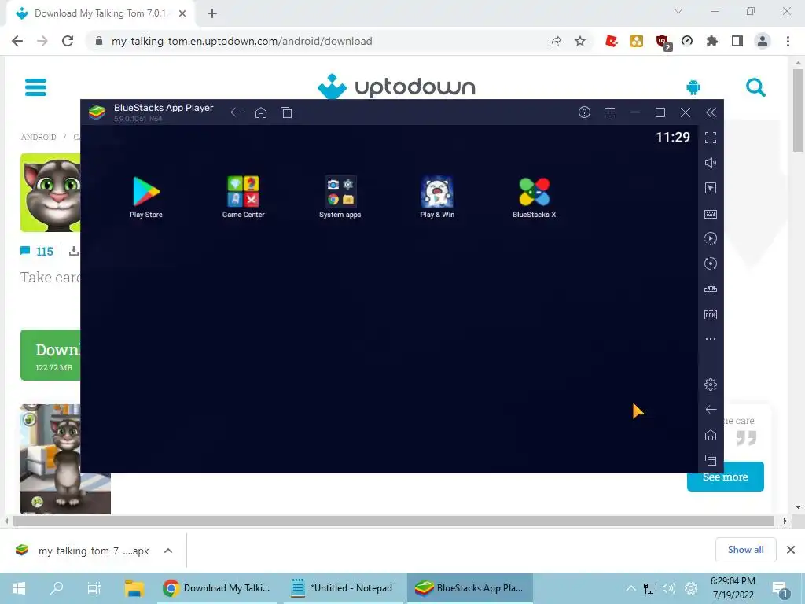Click the sync operations sidebar icon

(711, 238)
